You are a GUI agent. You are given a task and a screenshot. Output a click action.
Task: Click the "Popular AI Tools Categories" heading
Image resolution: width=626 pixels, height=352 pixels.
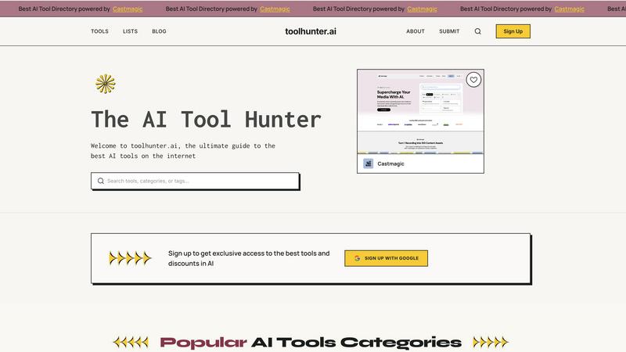311,343
